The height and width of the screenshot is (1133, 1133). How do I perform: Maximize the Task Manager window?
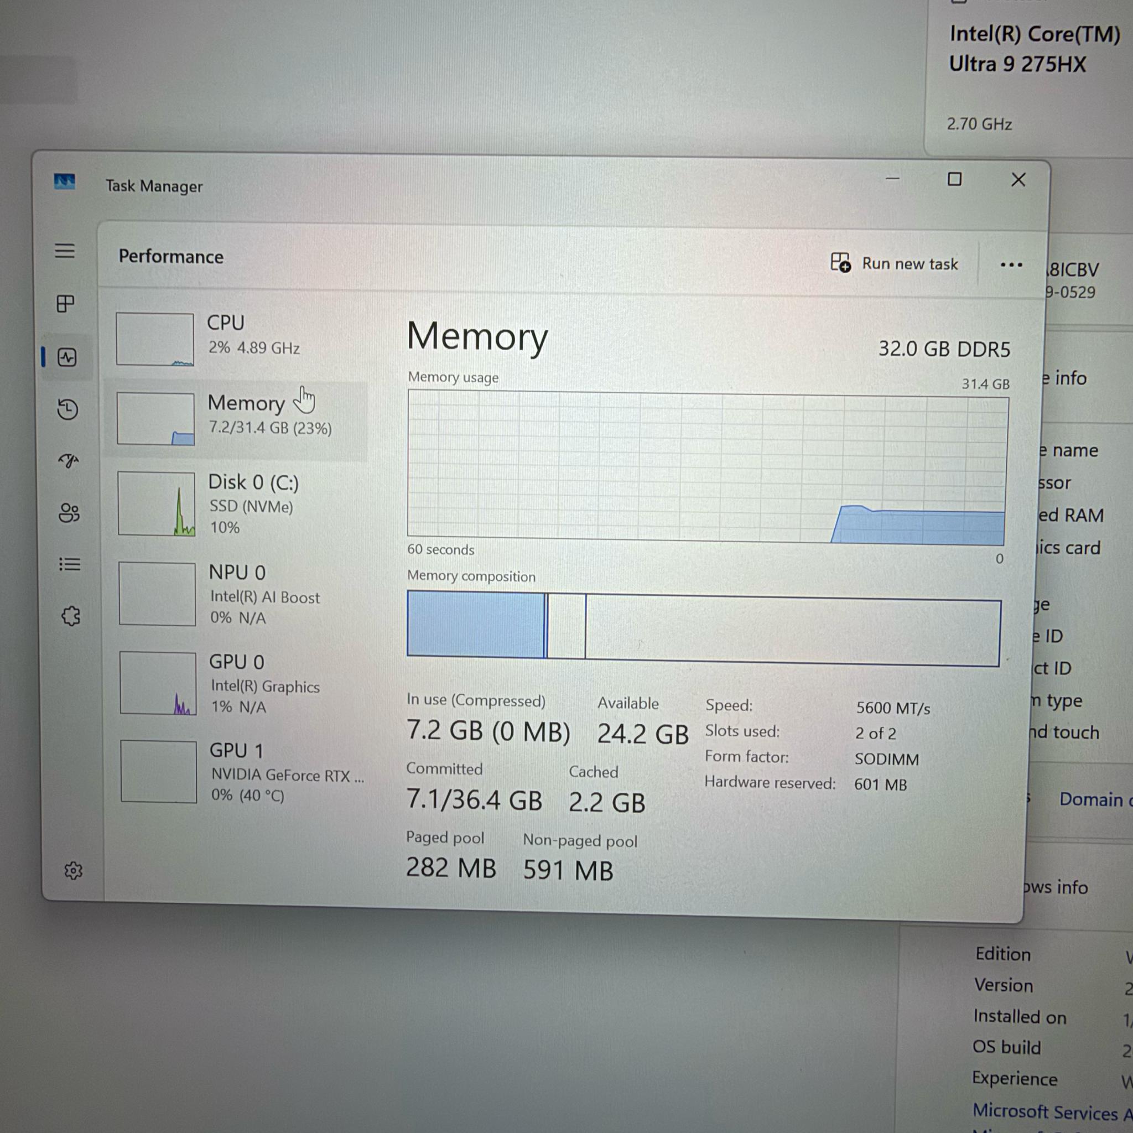pos(955,179)
